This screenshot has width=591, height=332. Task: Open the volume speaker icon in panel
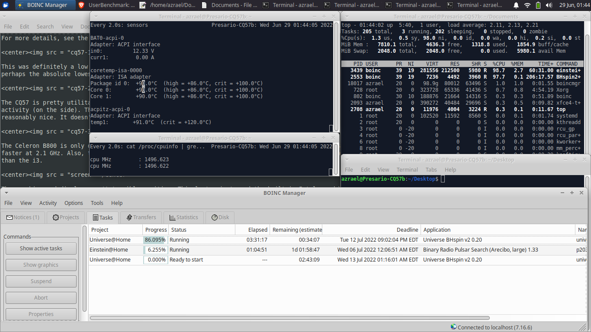(549, 5)
